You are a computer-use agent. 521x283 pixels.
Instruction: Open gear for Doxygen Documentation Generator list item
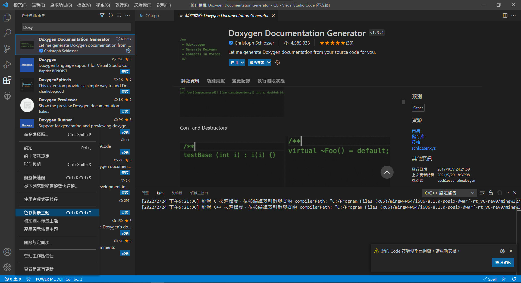128,51
